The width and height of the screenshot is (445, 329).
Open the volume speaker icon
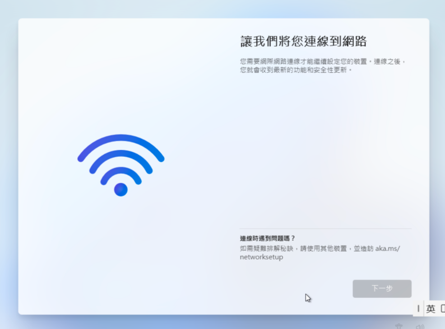point(420,326)
